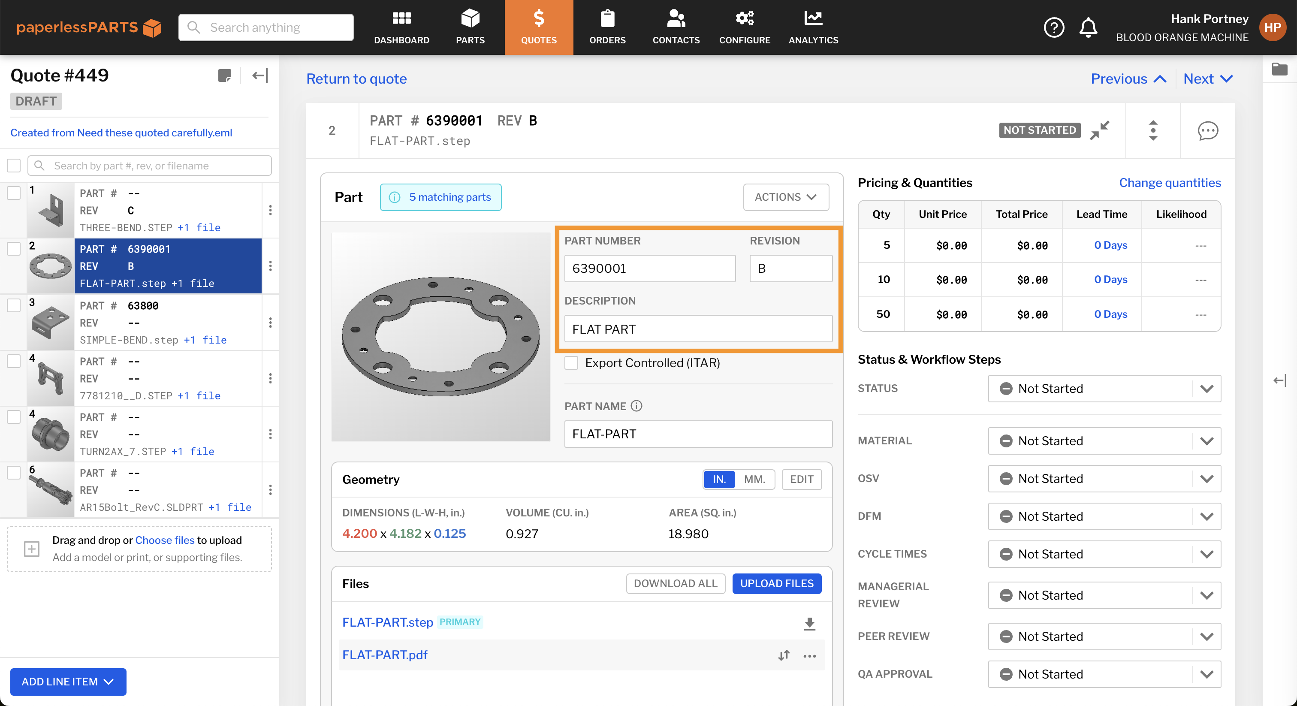Collapse the quote sidebar panel arrow

coord(260,76)
